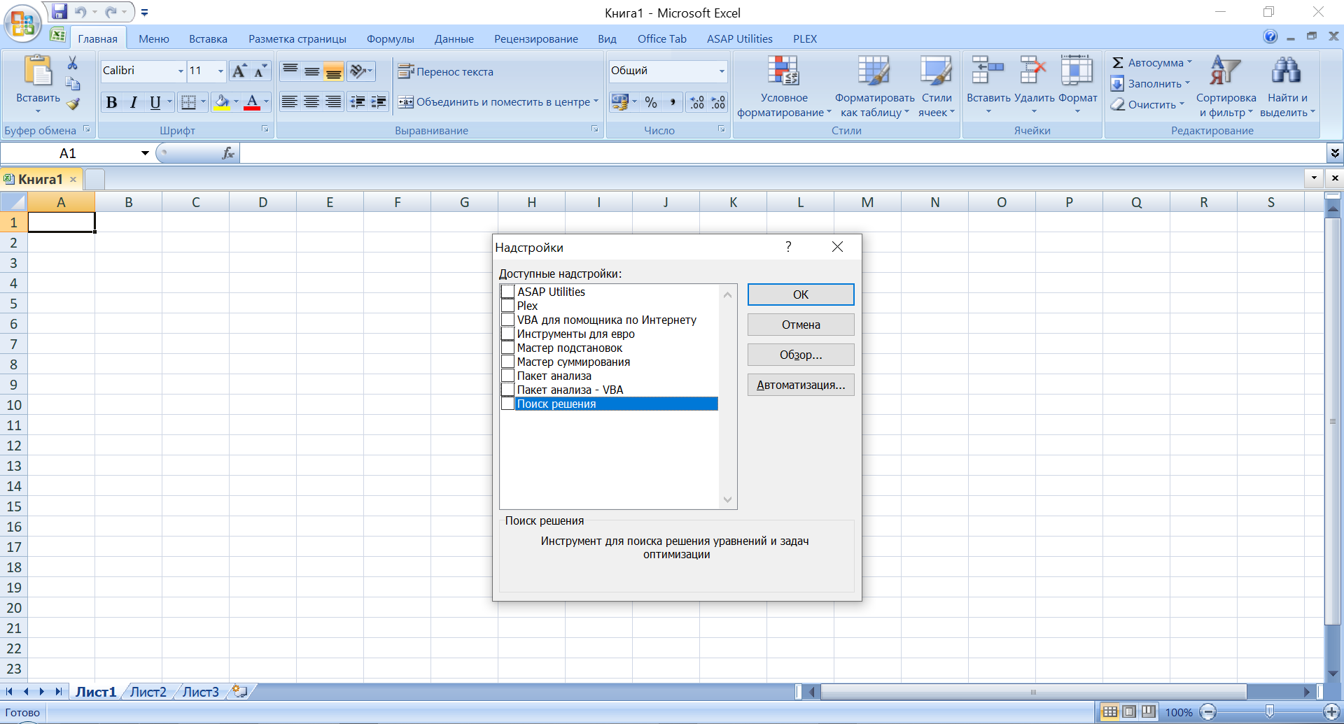
Task: Click the formula bar input field
Action: [x=783, y=152]
